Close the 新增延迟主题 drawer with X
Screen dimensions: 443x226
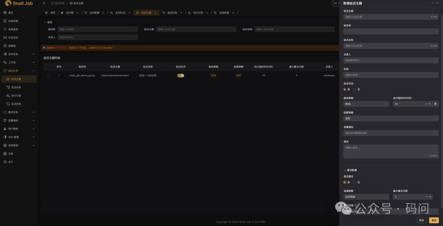(x=437, y=3)
